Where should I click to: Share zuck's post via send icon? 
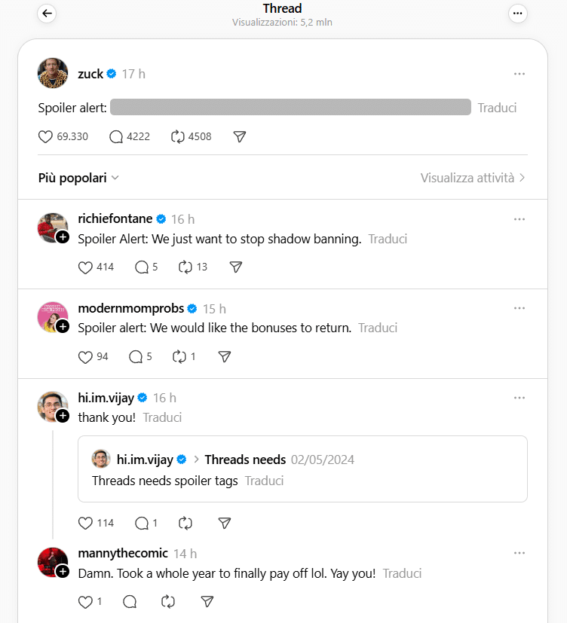tap(239, 136)
